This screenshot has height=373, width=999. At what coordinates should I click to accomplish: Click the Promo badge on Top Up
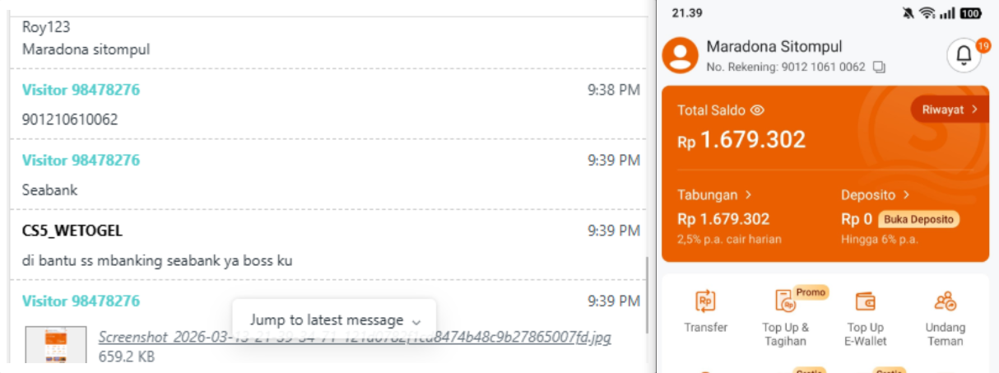coord(811,292)
